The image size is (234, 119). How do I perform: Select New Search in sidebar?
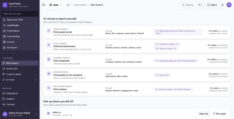coord(19,63)
